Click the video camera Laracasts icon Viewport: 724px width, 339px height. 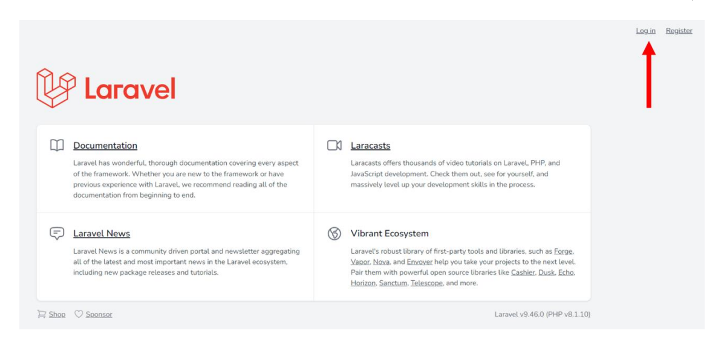pyautogui.click(x=334, y=146)
